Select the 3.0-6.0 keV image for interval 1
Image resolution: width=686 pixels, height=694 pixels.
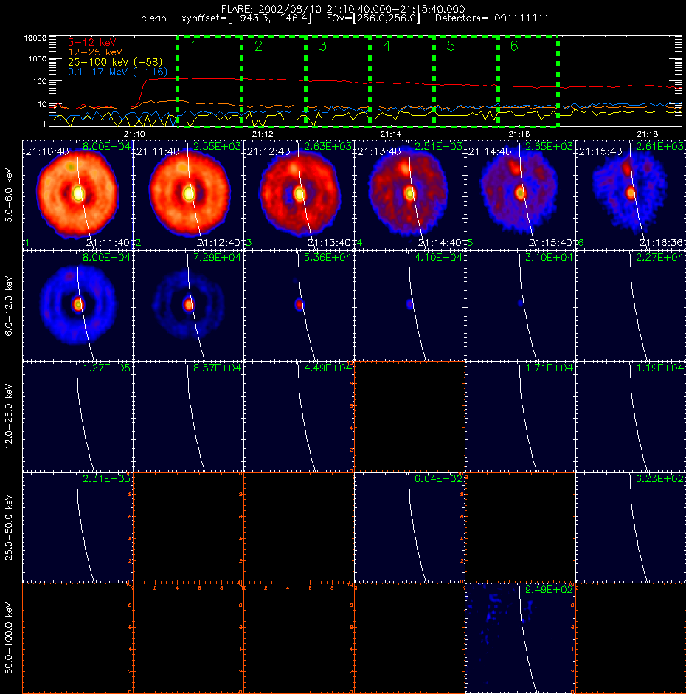pyautogui.click(x=78, y=195)
